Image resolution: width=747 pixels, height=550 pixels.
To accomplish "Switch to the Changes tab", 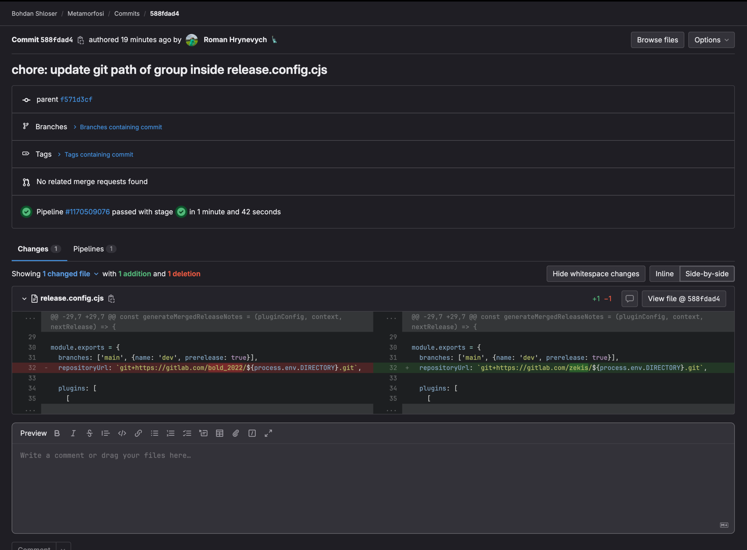I will [x=33, y=248].
